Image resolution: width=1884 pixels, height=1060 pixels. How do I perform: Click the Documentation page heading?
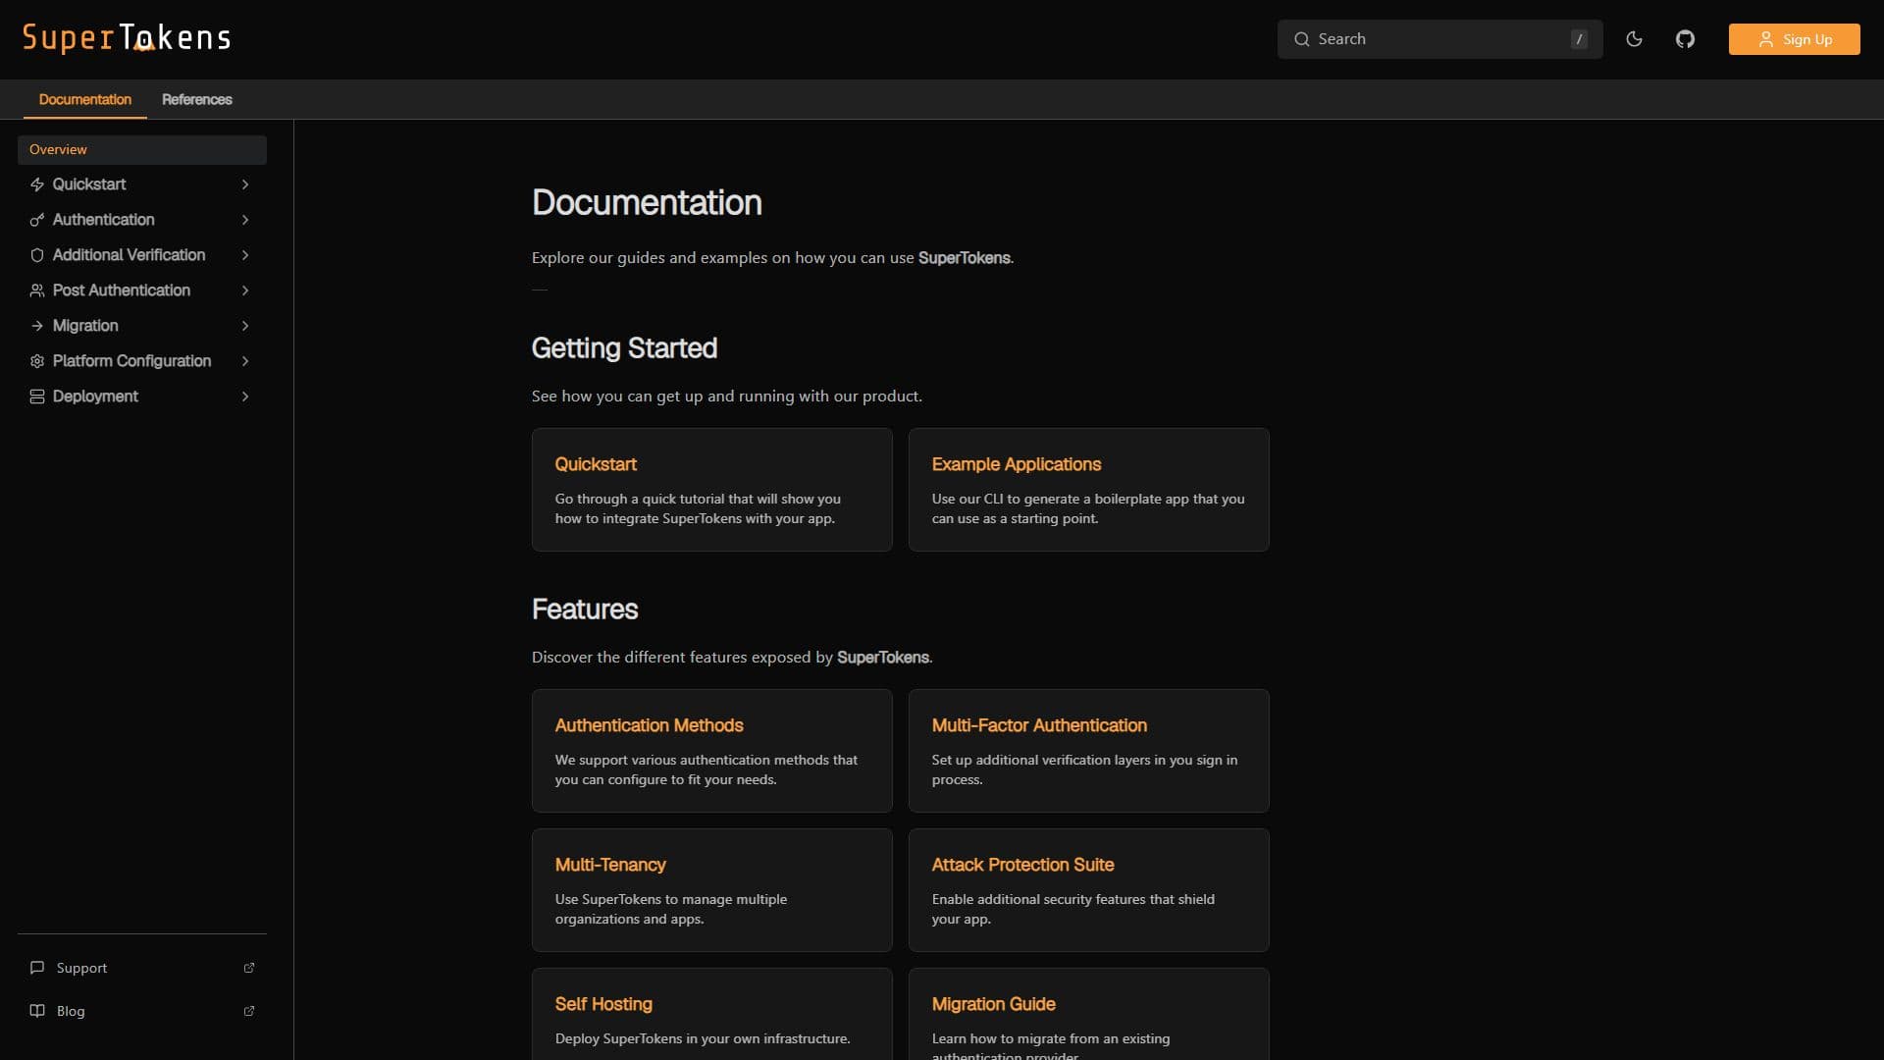pyautogui.click(x=647, y=203)
